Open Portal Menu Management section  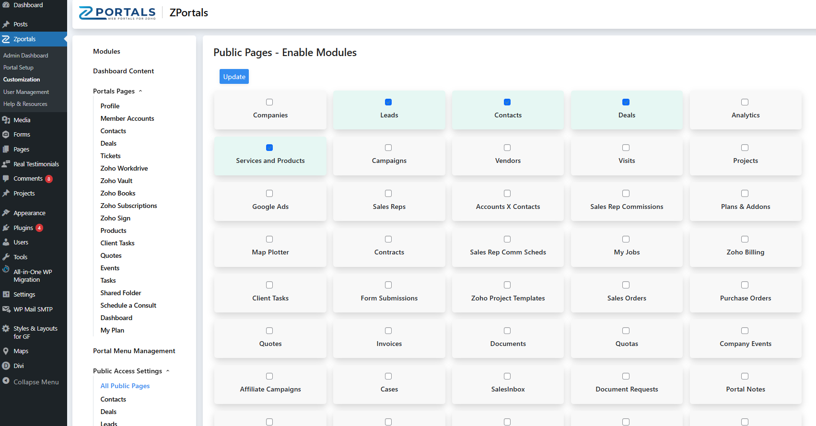[x=134, y=351]
